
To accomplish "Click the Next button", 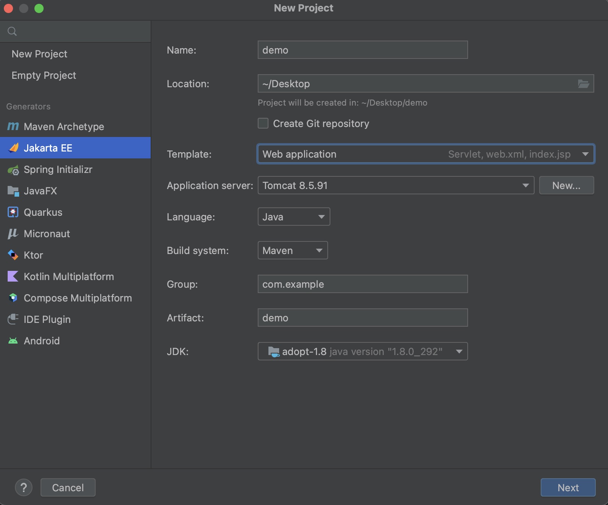I will click(568, 487).
